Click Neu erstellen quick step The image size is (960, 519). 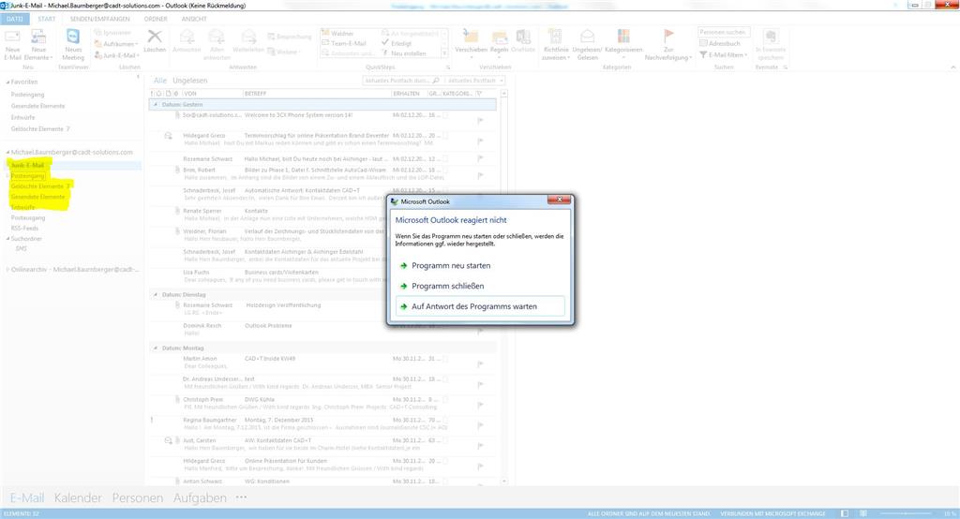[403, 53]
